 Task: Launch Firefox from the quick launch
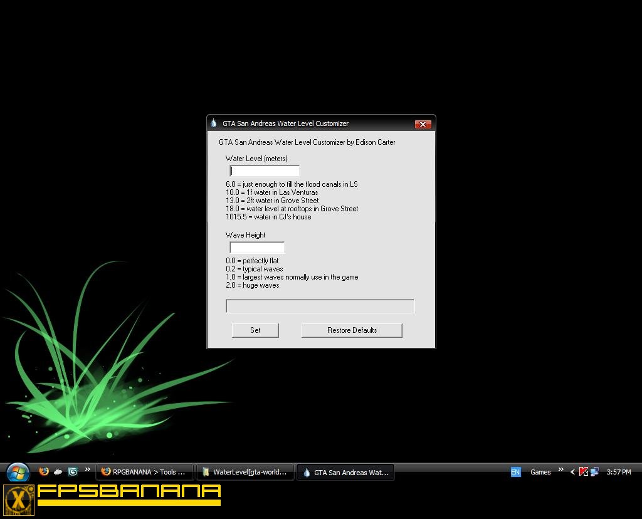[44, 471]
